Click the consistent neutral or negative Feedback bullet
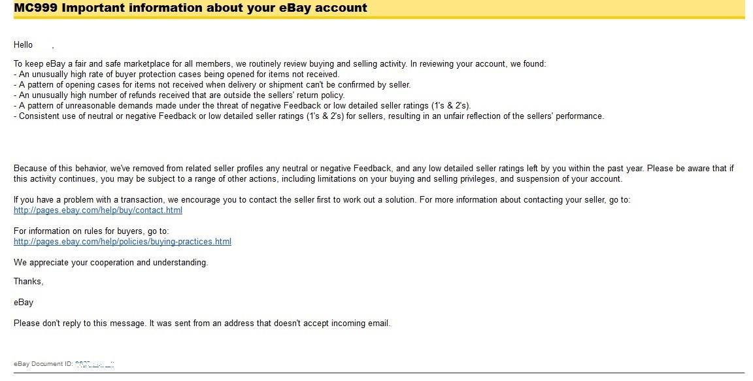The image size is (753, 381). click(x=309, y=116)
